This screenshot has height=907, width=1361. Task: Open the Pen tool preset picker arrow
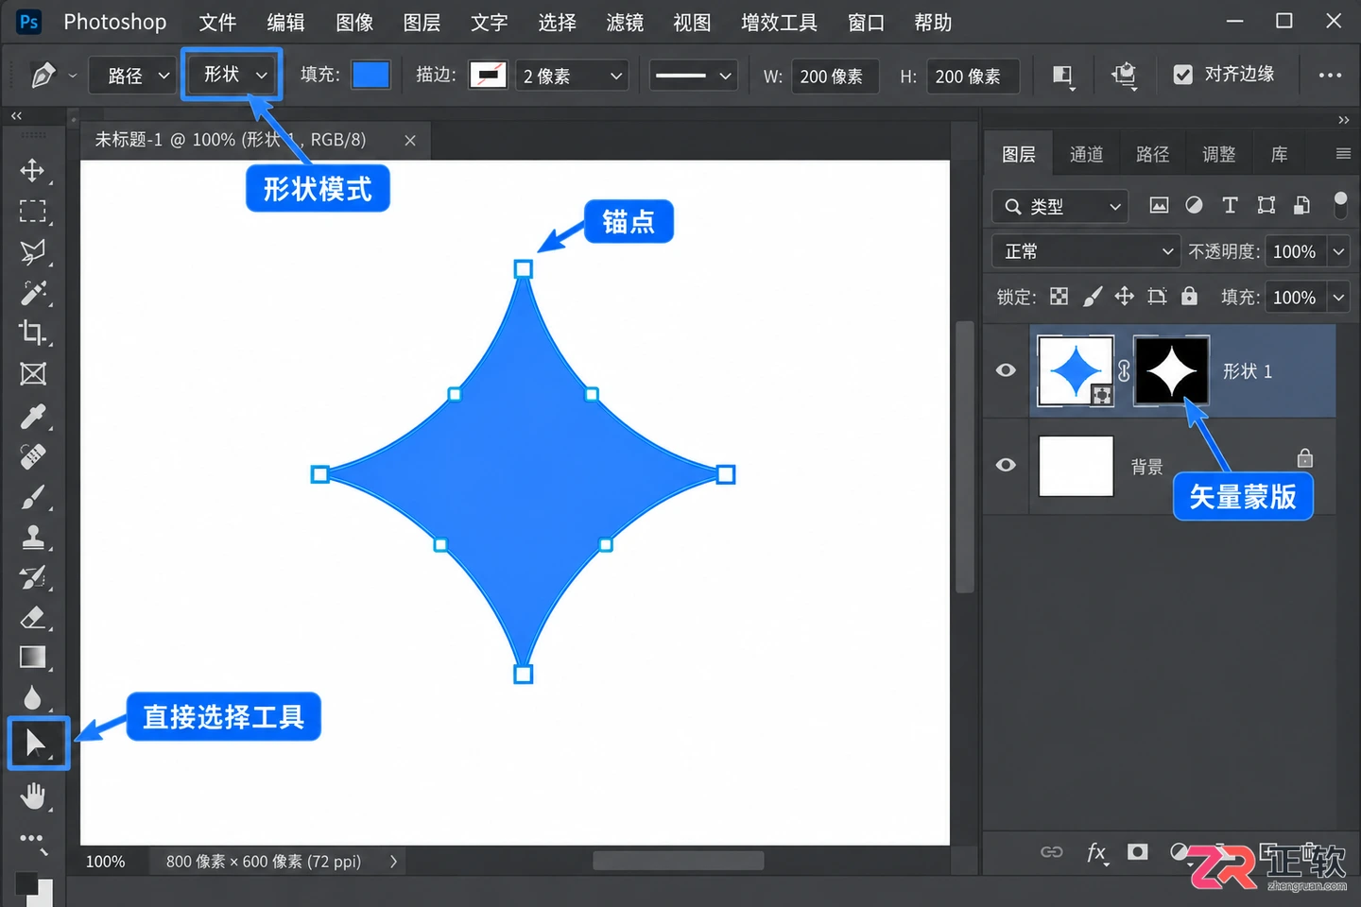(x=73, y=76)
